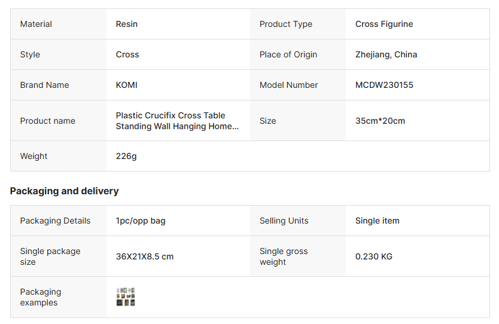
Task: Click the 36X21X8.5 cm package size
Action: 145,256
